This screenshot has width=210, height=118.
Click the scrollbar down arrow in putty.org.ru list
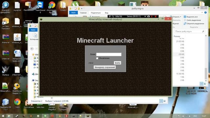[206, 81]
